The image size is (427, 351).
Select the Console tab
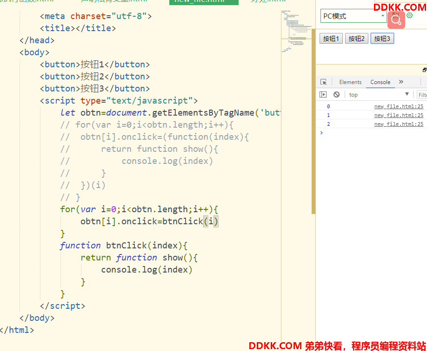pyautogui.click(x=380, y=82)
